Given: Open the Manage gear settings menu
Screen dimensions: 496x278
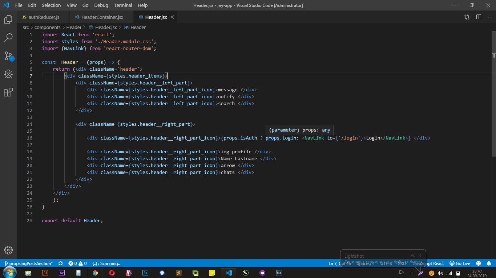Looking at the screenshot, I should (8, 250).
